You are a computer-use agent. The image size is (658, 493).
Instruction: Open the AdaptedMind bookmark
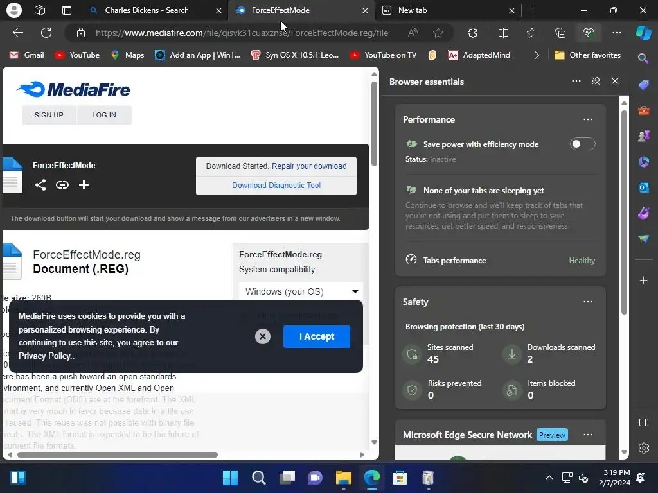click(479, 55)
